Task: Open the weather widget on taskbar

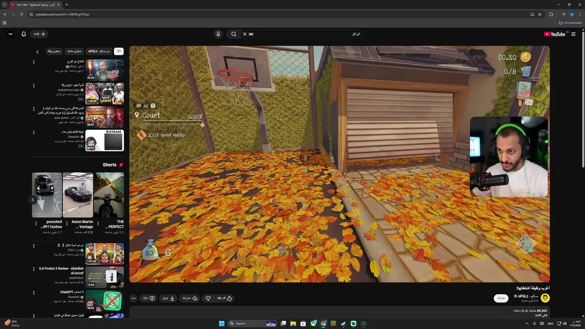Action: pos(12,324)
